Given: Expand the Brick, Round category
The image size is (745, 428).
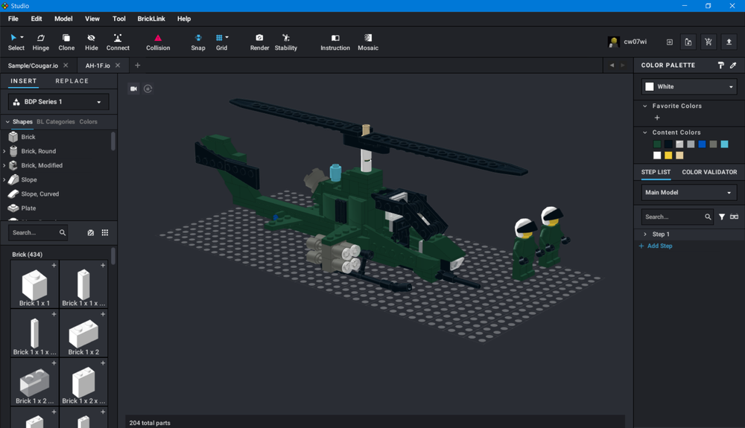Looking at the screenshot, I should coord(4,151).
